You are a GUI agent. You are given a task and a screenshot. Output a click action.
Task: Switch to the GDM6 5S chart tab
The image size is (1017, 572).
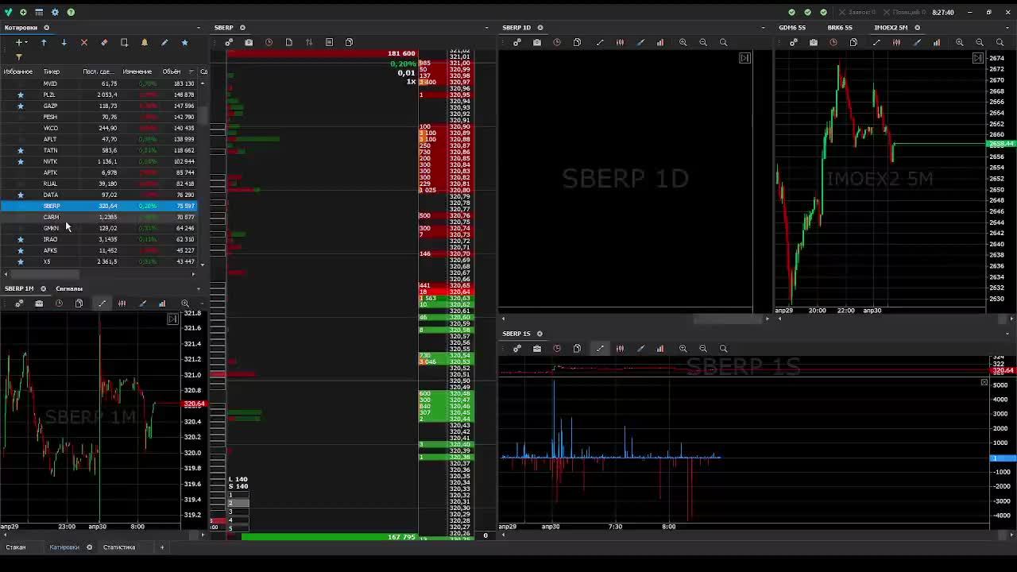[x=792, y=28]
